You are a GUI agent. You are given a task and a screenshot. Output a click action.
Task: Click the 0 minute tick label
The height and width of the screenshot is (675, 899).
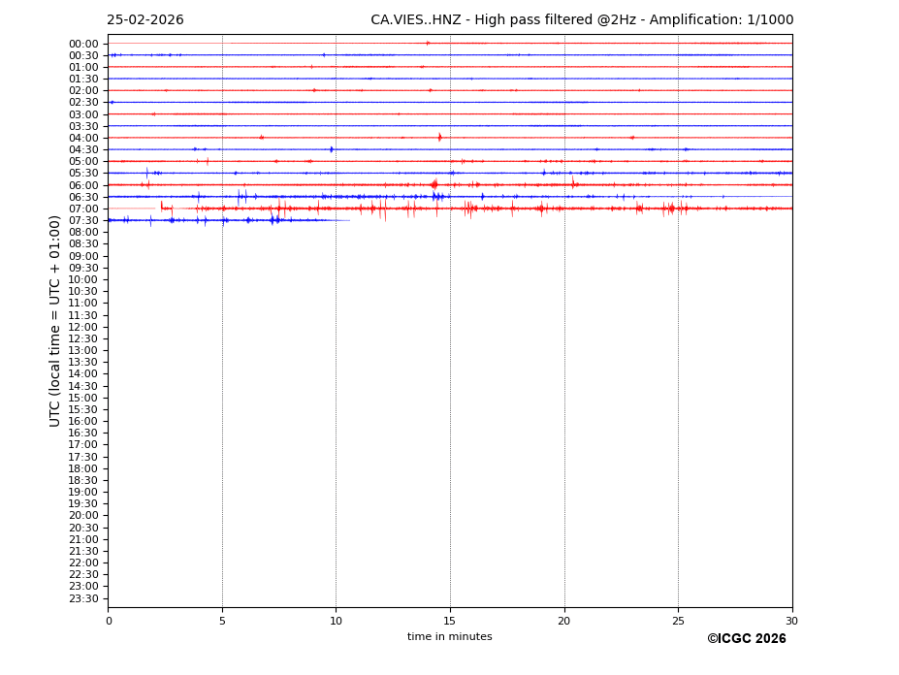[x=109, y=621]
